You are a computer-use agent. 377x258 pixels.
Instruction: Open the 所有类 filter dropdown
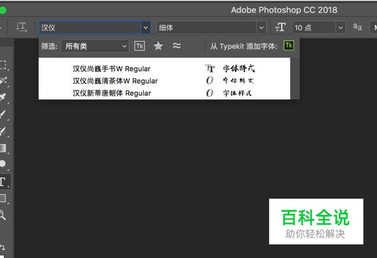[95, 46]
